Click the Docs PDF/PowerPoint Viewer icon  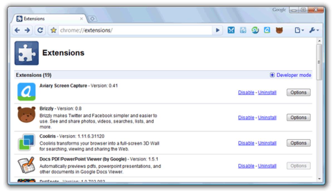click(x=26, y=165)
